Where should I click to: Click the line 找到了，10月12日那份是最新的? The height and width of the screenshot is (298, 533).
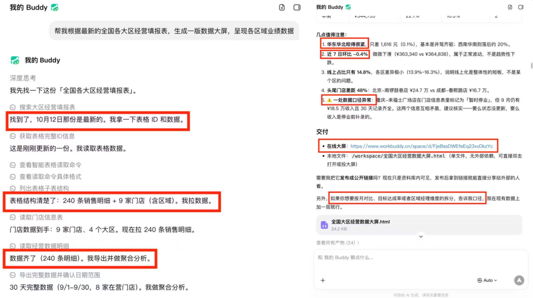coord(97,120)
